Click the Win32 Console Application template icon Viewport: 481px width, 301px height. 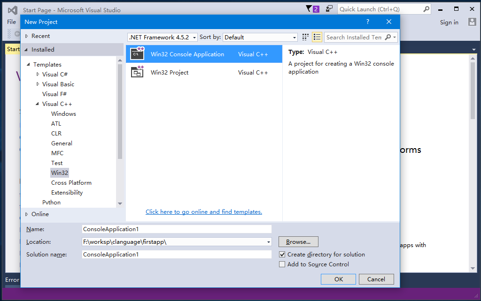tap(137, 54)
